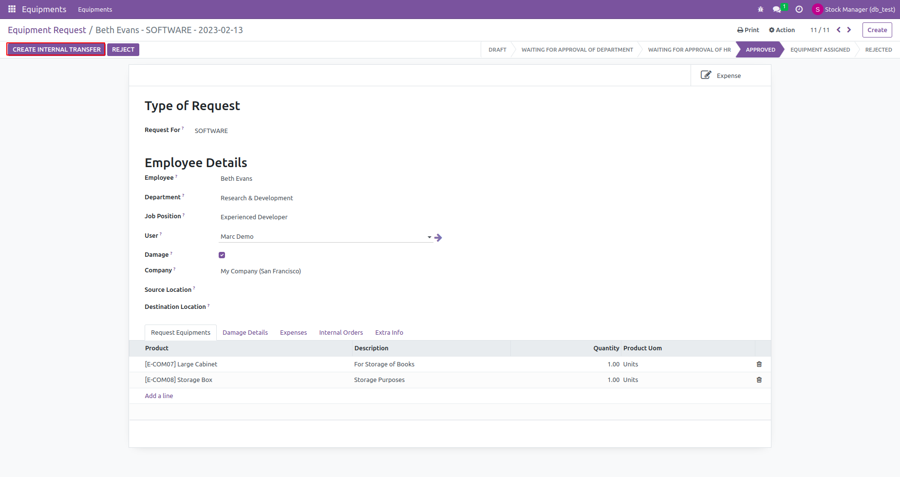The width and height of the screenshot is (900, 477).
Task: Open the debug bug icon
Action: [761, 9]
